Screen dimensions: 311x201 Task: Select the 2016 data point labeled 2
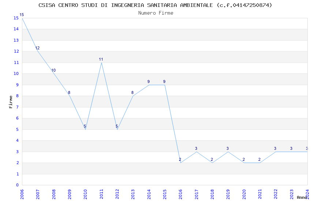(x=181, y=163)
